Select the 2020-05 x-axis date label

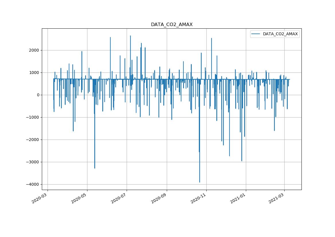point(79,199)
